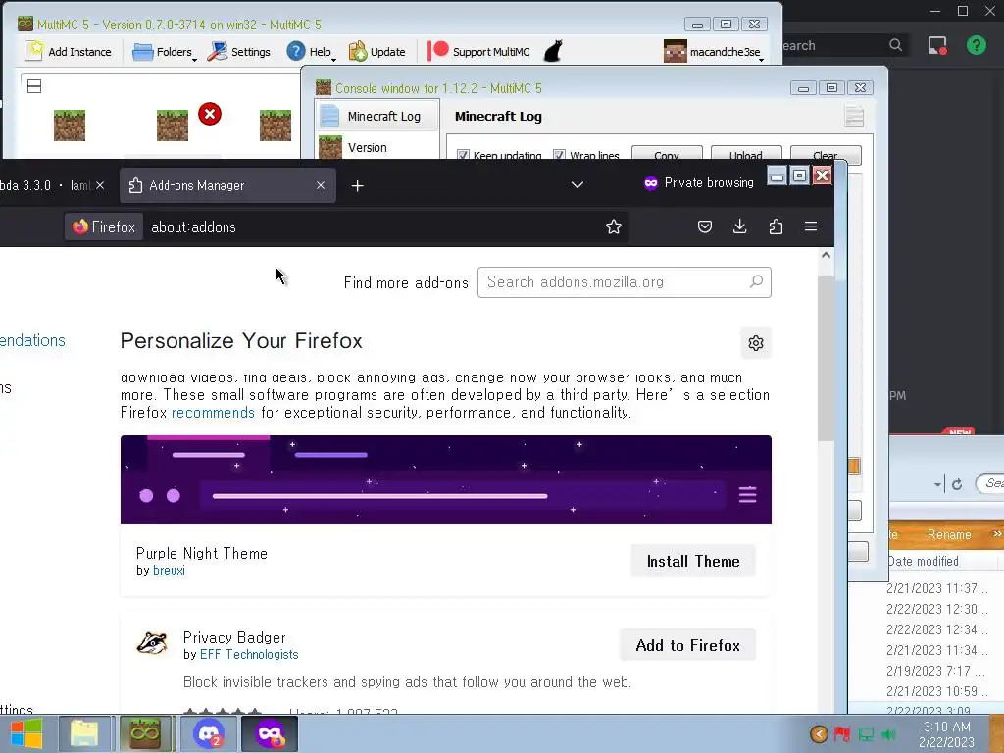Open Discord from the taskbar
1004x753 pixels.
209,733
